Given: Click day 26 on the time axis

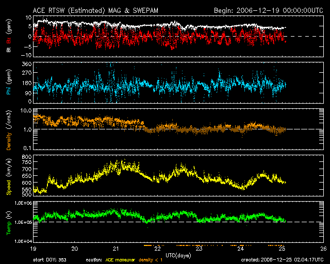Looking at the screenshot, I should coord(323,249).
